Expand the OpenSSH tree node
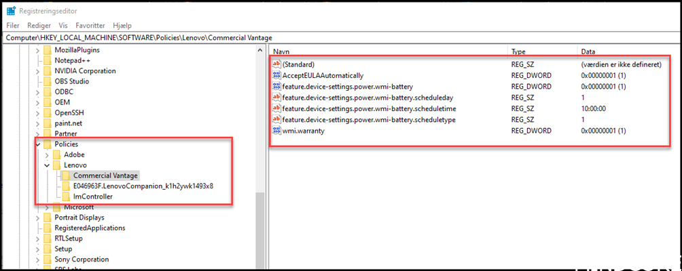The image size is (682, 271). tap(38, 112)
